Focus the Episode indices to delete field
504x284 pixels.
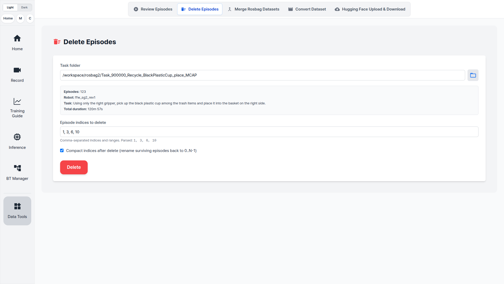[x=269, y=132]
